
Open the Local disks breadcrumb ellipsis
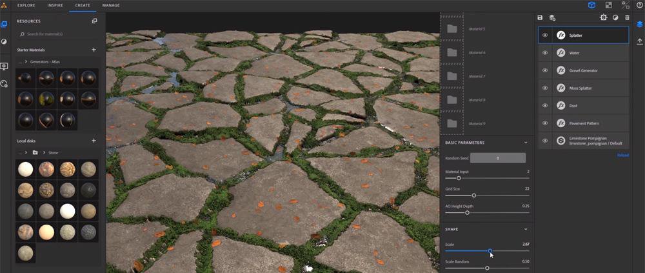coord(19,153)
